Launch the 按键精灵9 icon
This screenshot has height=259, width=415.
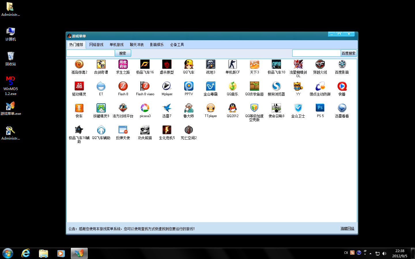click(101, 108)
